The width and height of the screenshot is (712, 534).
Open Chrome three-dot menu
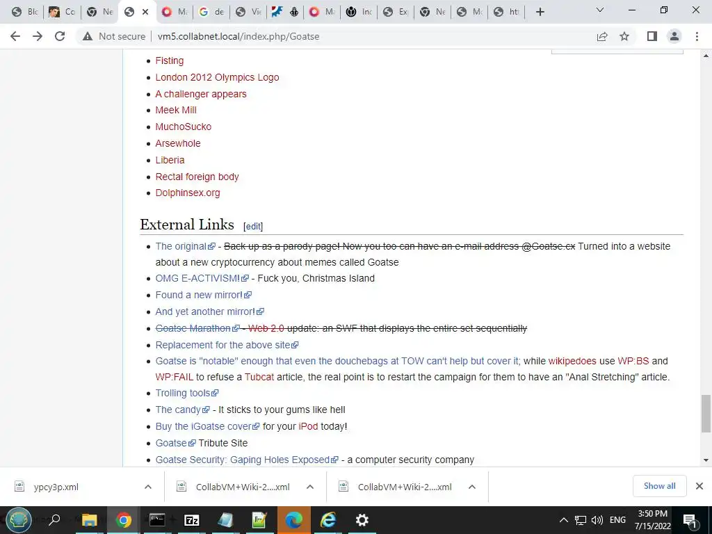pyautogui.click(x=697, y=36)
